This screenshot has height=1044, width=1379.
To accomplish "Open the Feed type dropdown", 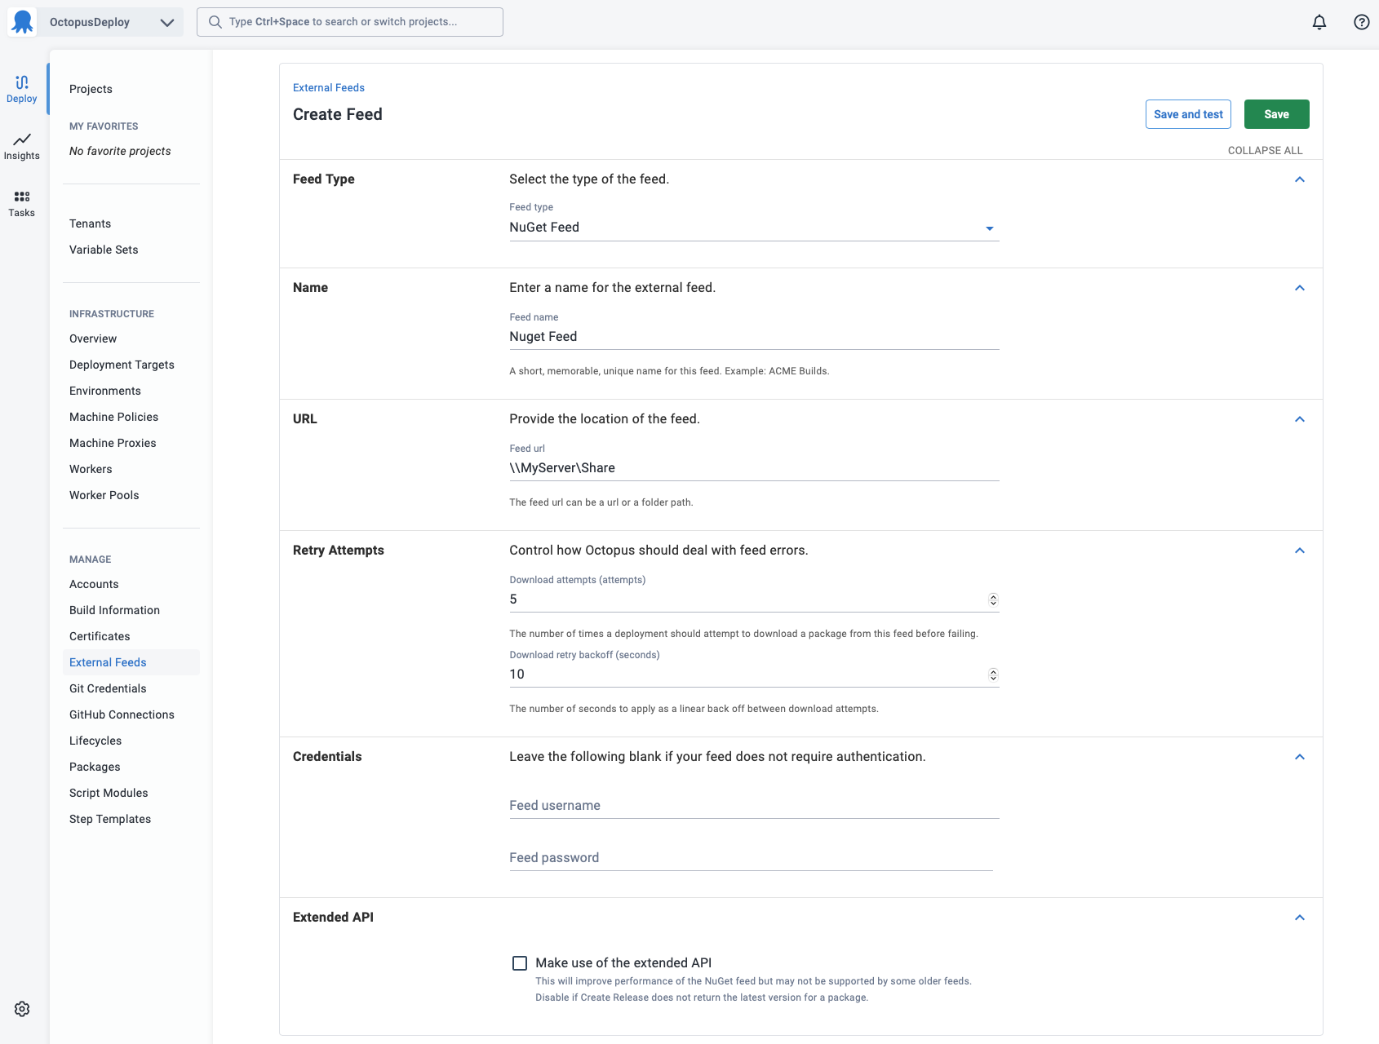I will tap(754, 228).
